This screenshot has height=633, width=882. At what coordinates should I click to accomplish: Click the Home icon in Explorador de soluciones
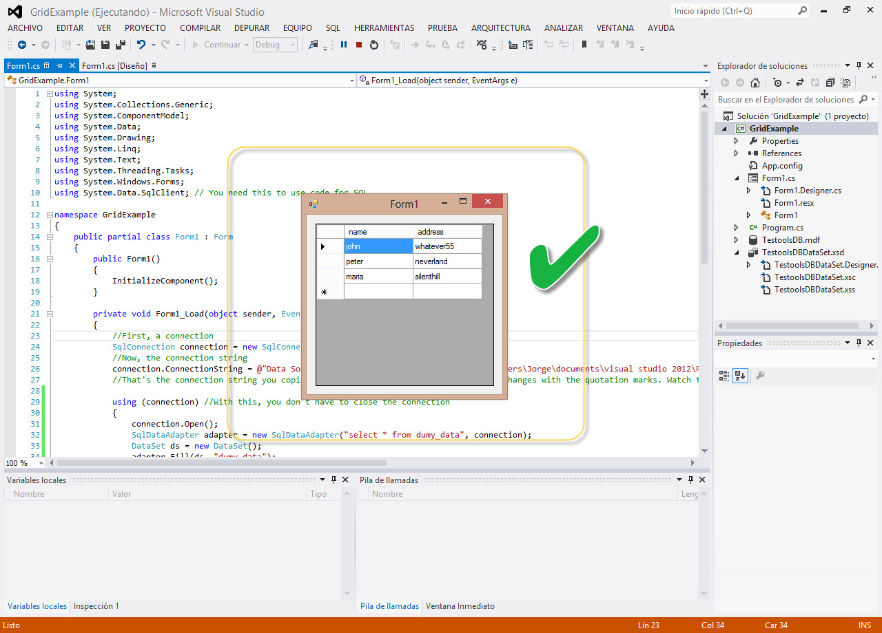755,83
